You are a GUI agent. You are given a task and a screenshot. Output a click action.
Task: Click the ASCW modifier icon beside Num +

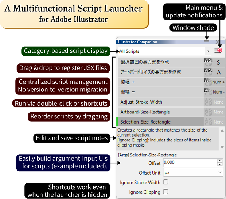(208, 82)
